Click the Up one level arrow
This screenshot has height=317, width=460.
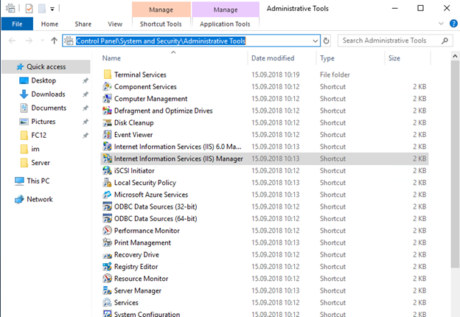point(54,41)
